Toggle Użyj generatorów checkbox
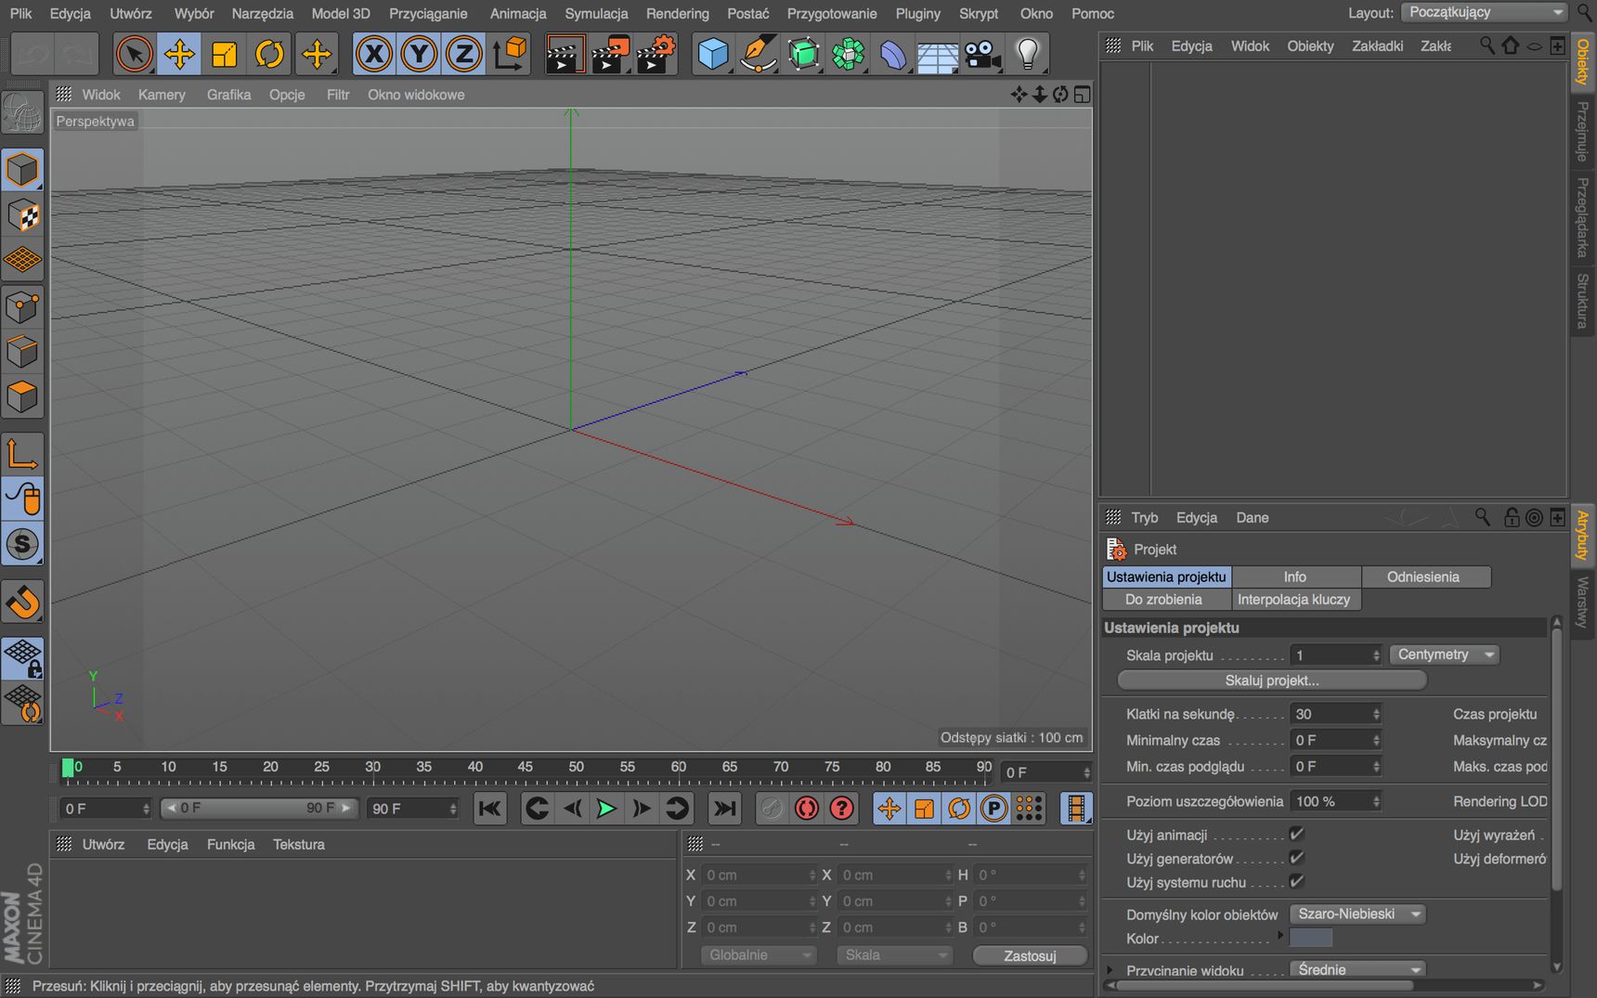 [x=1297, y=858]
